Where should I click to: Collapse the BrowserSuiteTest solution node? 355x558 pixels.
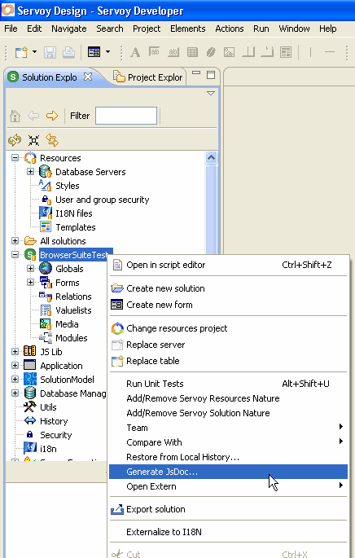click(x=15, y=254)
